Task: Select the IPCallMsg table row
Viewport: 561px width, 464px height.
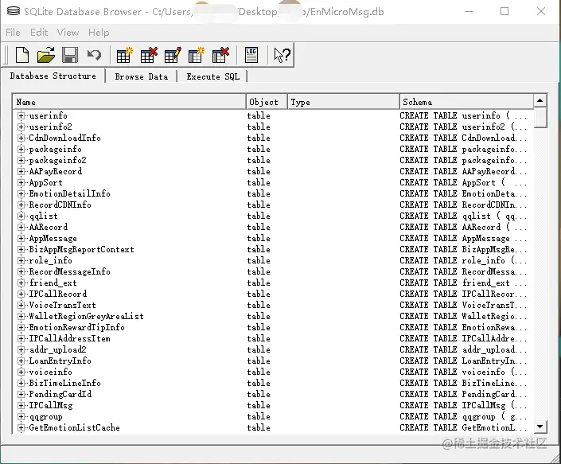Action: [x=273, y=405]
